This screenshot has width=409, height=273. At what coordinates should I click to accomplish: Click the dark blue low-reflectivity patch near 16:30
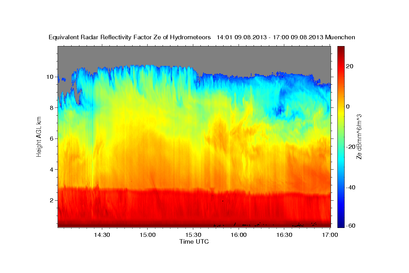coord(280,110)
